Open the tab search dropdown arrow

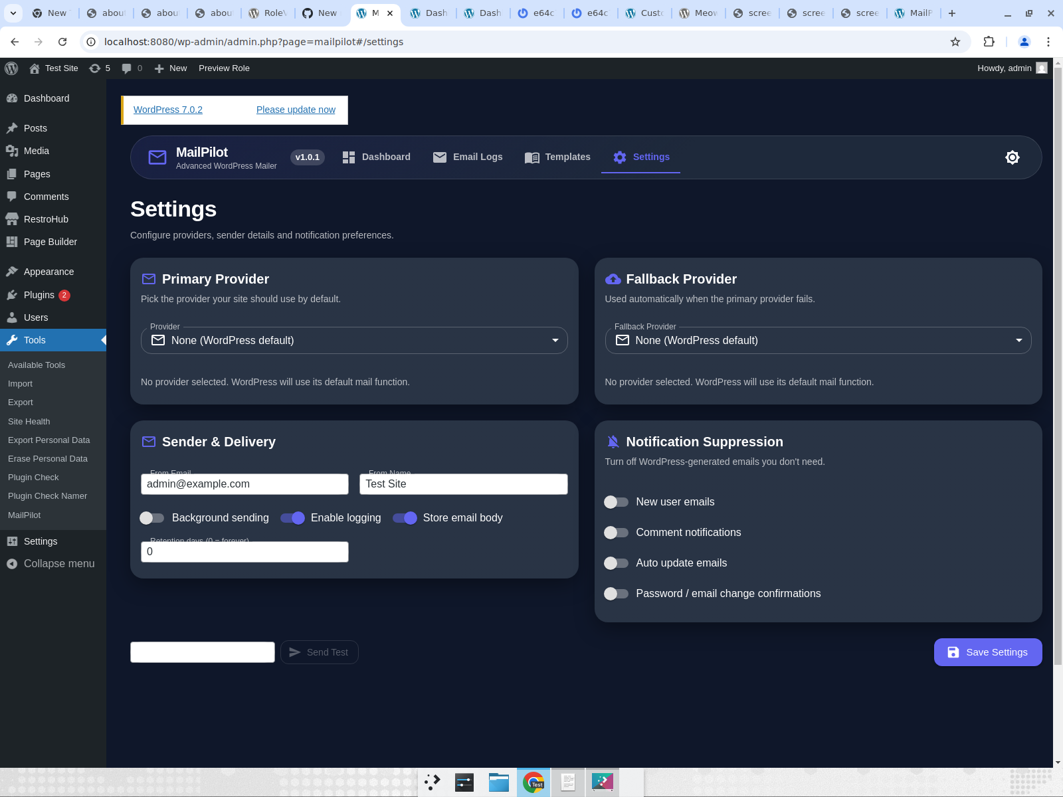(13, 13)
